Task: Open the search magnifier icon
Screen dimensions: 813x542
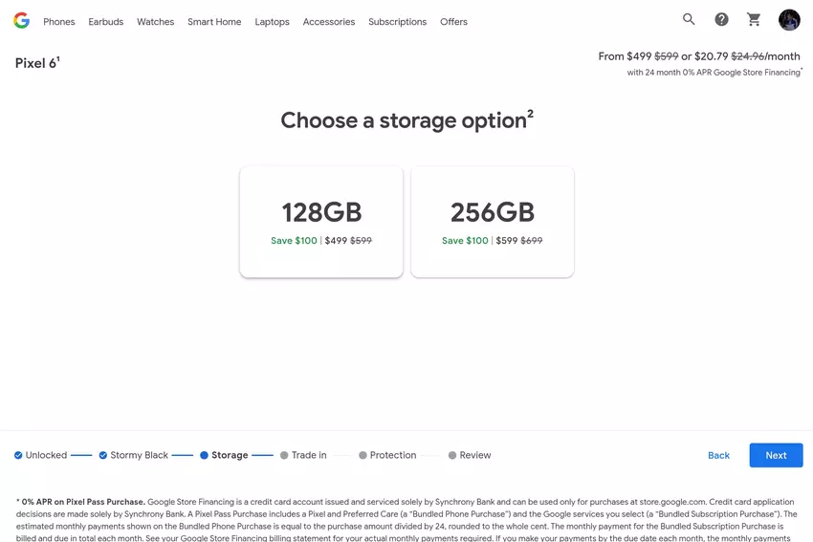Action: coord(689,19)
